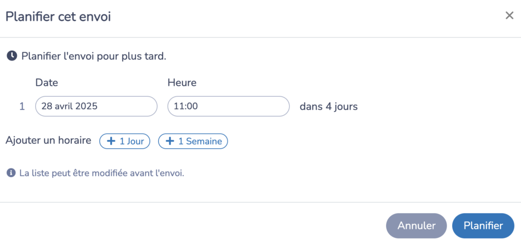Click the Heure column label
Image resolution: width=521 pixels, height=245 pixels.
click(182, 83)
